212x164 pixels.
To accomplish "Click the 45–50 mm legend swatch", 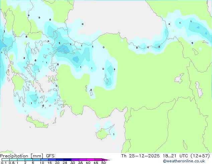I will pyautogui.click(x=98, y=160).
